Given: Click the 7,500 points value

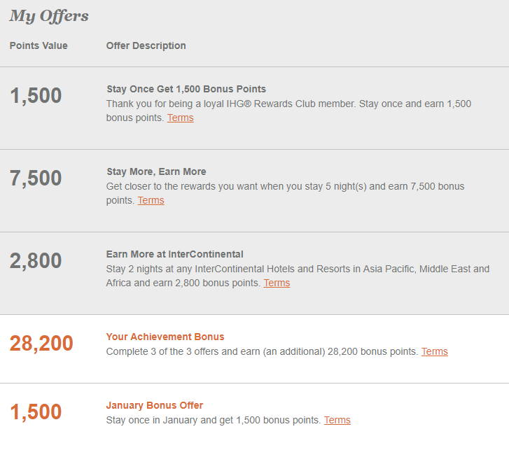Looking at the screenshot, I should coord(36,178).
